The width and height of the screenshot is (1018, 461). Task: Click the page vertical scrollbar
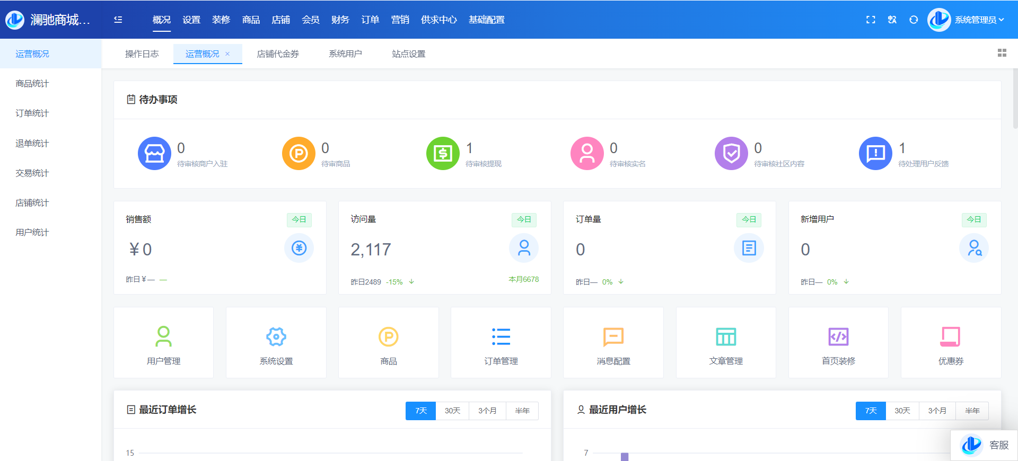[1015, 101]
